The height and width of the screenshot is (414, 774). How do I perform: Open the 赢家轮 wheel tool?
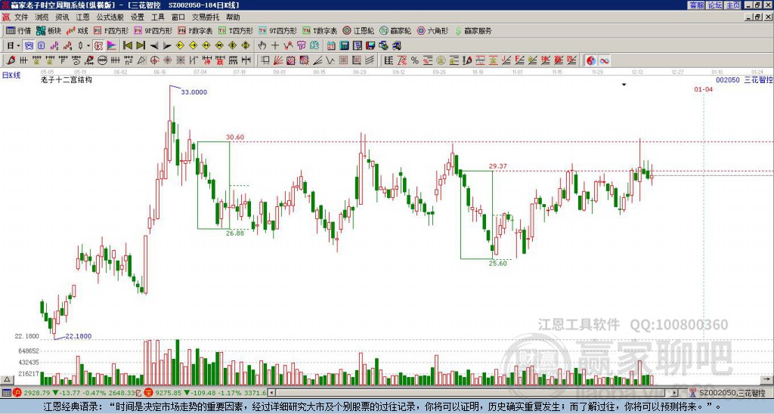pyautogui.click(x=395, y=30)
